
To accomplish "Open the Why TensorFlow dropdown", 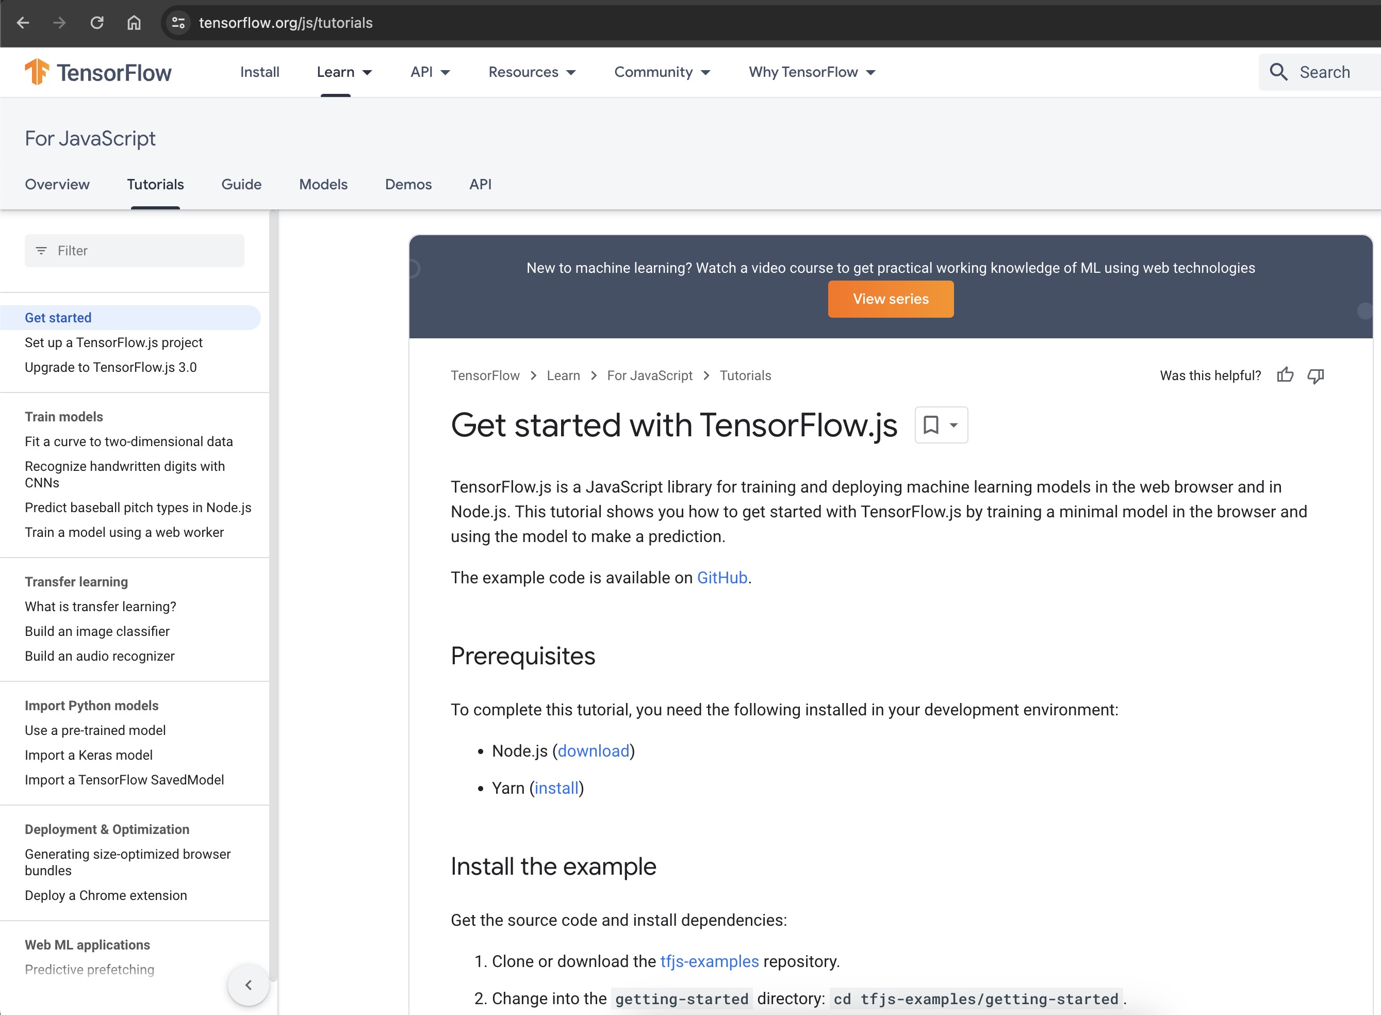I will pos(812,72).
